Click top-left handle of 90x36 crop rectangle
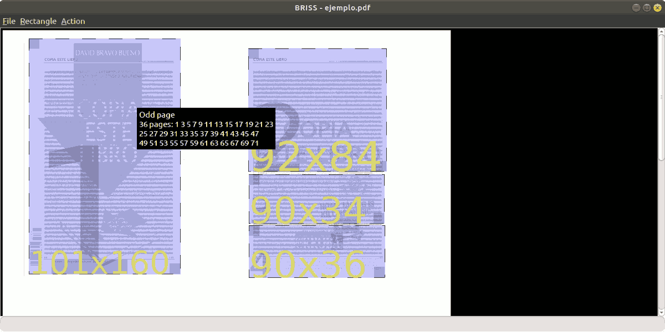The height and width of the screenshot is (332, 665). click(254, 230)
